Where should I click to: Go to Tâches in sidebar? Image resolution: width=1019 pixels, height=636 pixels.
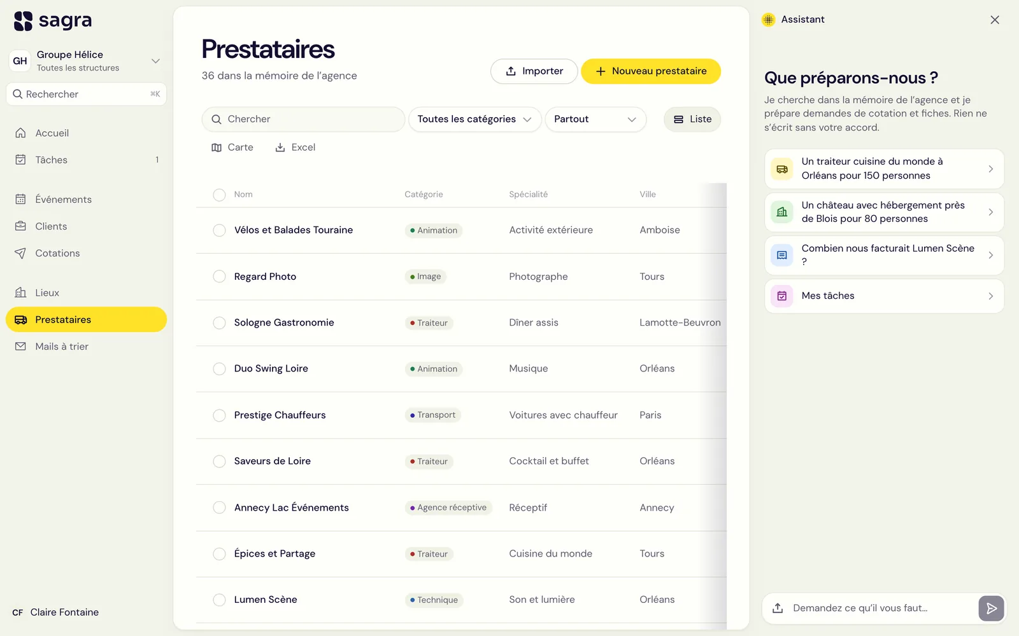(x=86, y=160)
